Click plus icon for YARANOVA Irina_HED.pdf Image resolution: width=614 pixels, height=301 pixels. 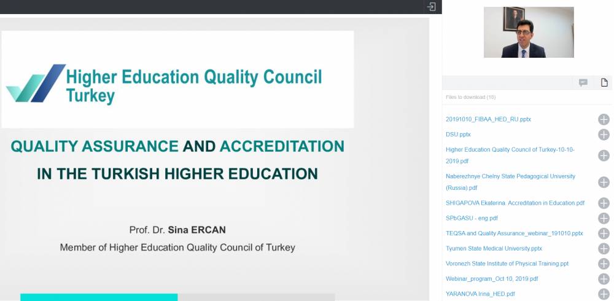click(x=604, y=294)
